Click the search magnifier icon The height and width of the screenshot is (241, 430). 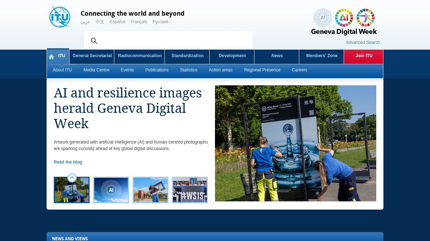[94, 41]
